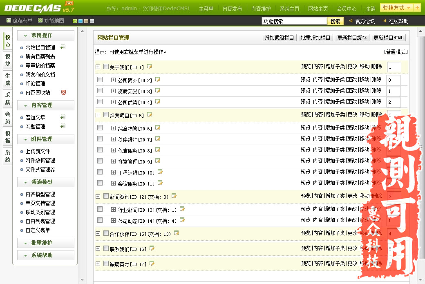Expand the 合作伙伴[ID:15] tree node
The height and width of the screenshot is (284, 425).
pyautogui.click(x=98, y=233)
